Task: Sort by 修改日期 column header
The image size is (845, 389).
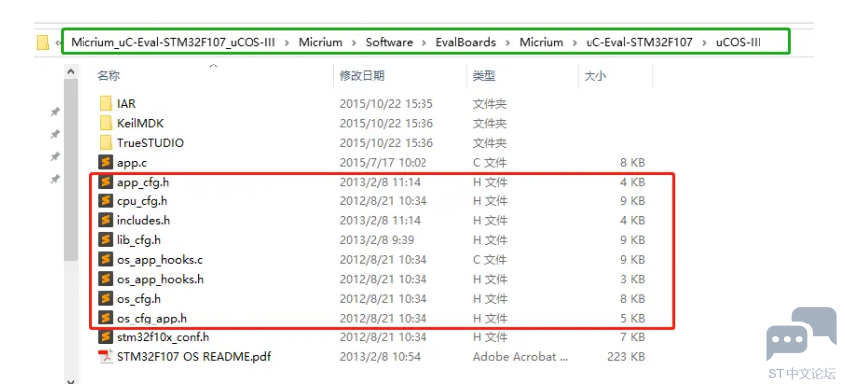Action: (362, 76)
